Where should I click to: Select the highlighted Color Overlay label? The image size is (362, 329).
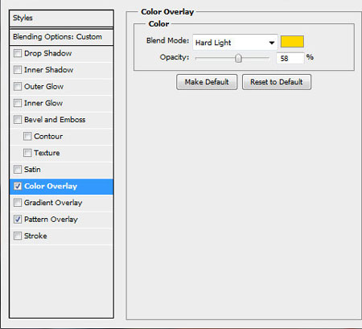[51, 186]
